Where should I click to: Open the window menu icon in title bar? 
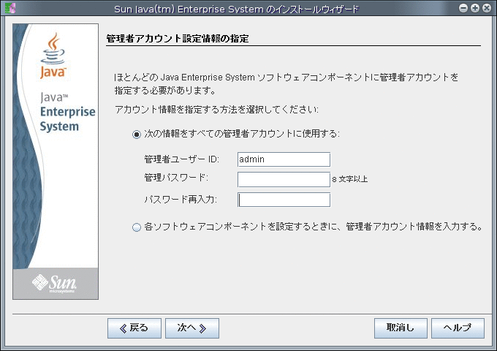[x=10, y=8]
